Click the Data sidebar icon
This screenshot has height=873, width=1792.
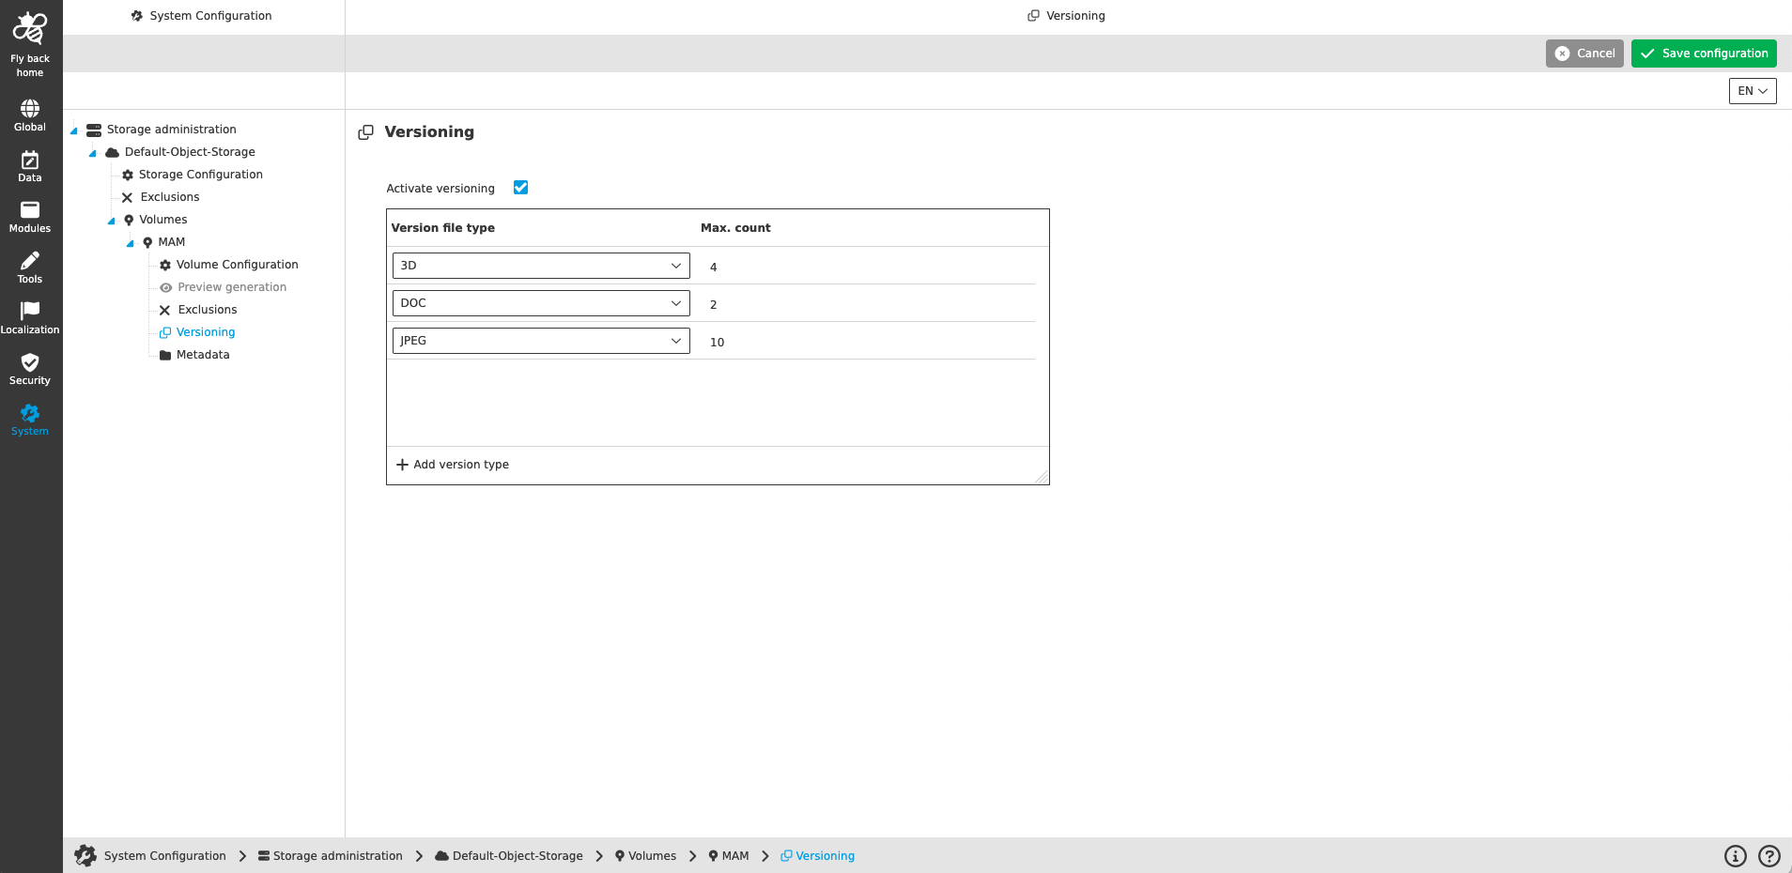tap(29, 160)
